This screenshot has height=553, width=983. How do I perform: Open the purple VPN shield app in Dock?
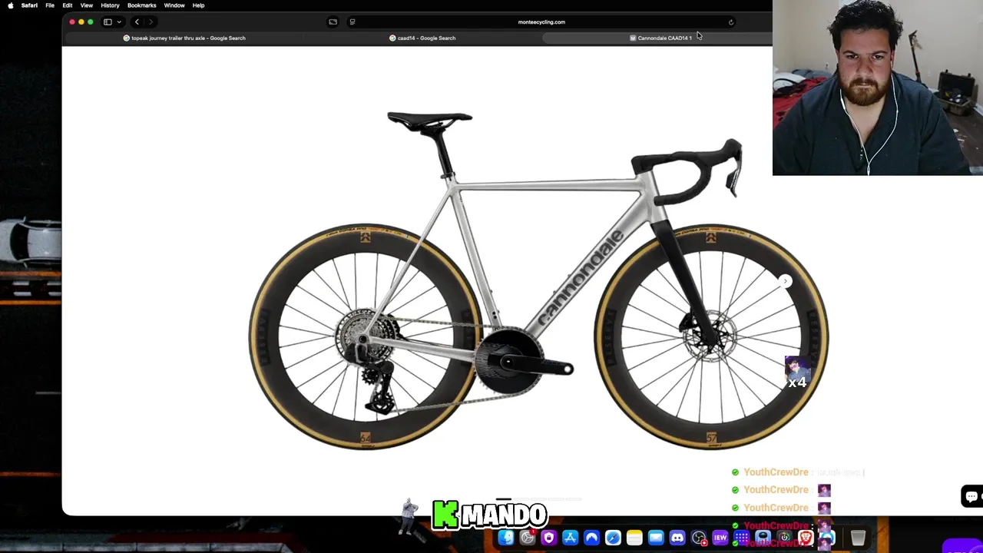pos(548,538)
